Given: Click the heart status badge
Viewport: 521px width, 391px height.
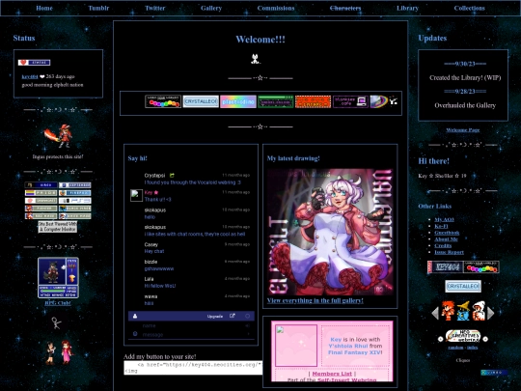Looking at the screenshot, I should click(34, 63).
